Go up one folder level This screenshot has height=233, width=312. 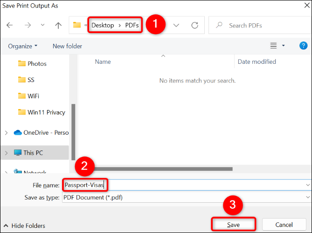(58, 26)
